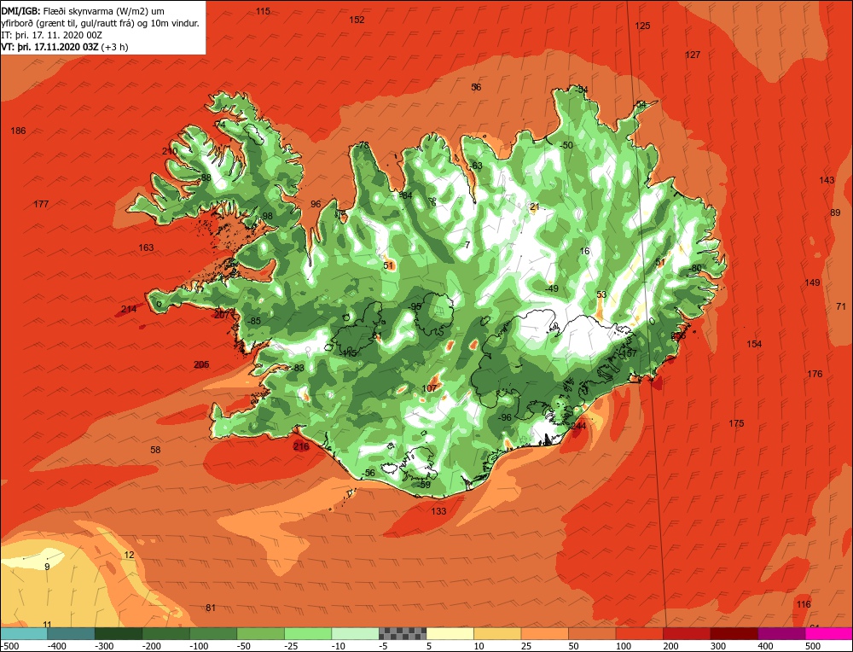
Task: Click the legend label 25
Action: pos(528,646)
